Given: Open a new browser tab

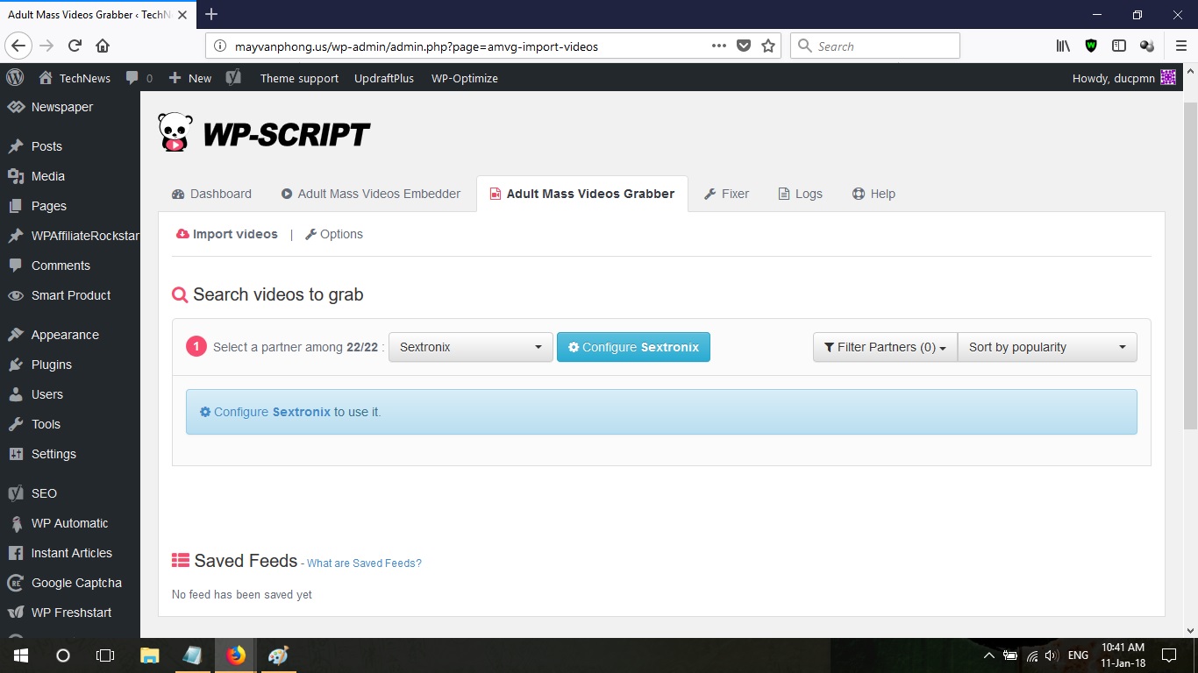Looking at the screenshot, I should tap(211, 14).
